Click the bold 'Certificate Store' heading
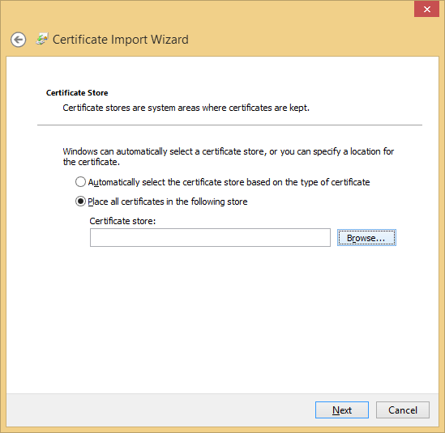This screenshot has height=433, width=445. click(x=77, y=92)
